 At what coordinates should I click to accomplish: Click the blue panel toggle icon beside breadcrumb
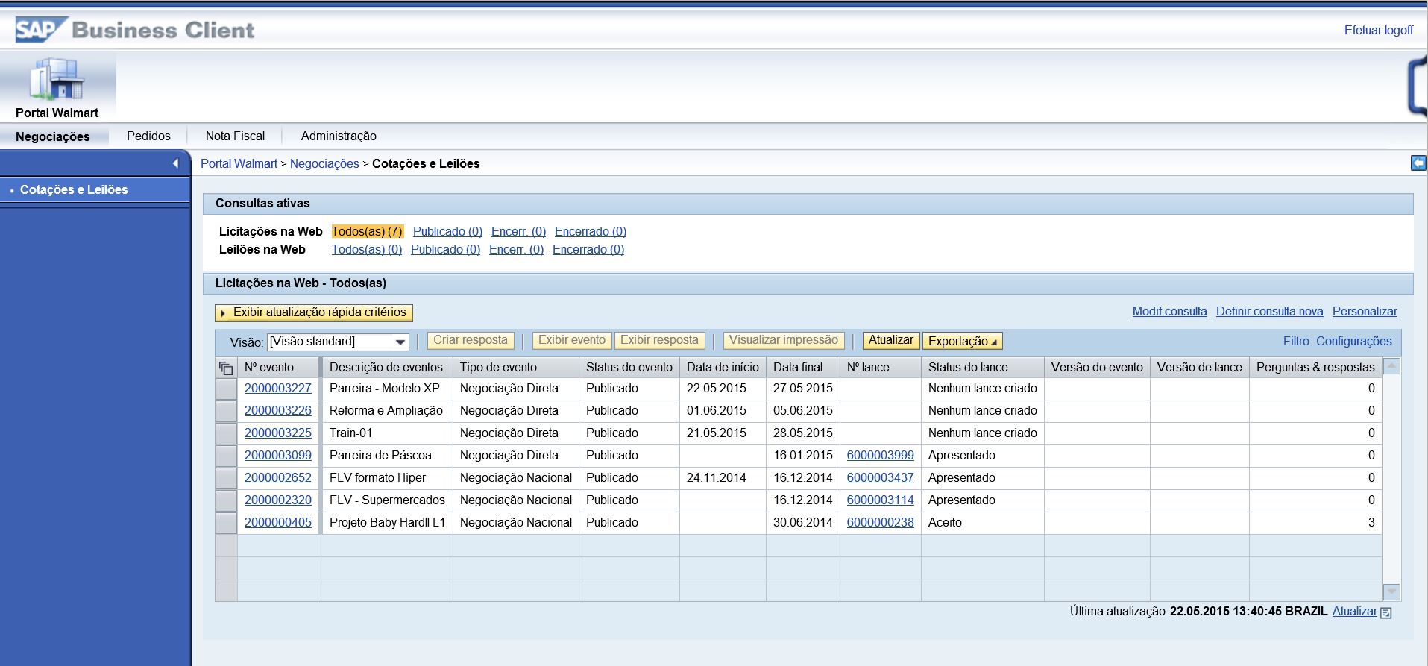1418,163
